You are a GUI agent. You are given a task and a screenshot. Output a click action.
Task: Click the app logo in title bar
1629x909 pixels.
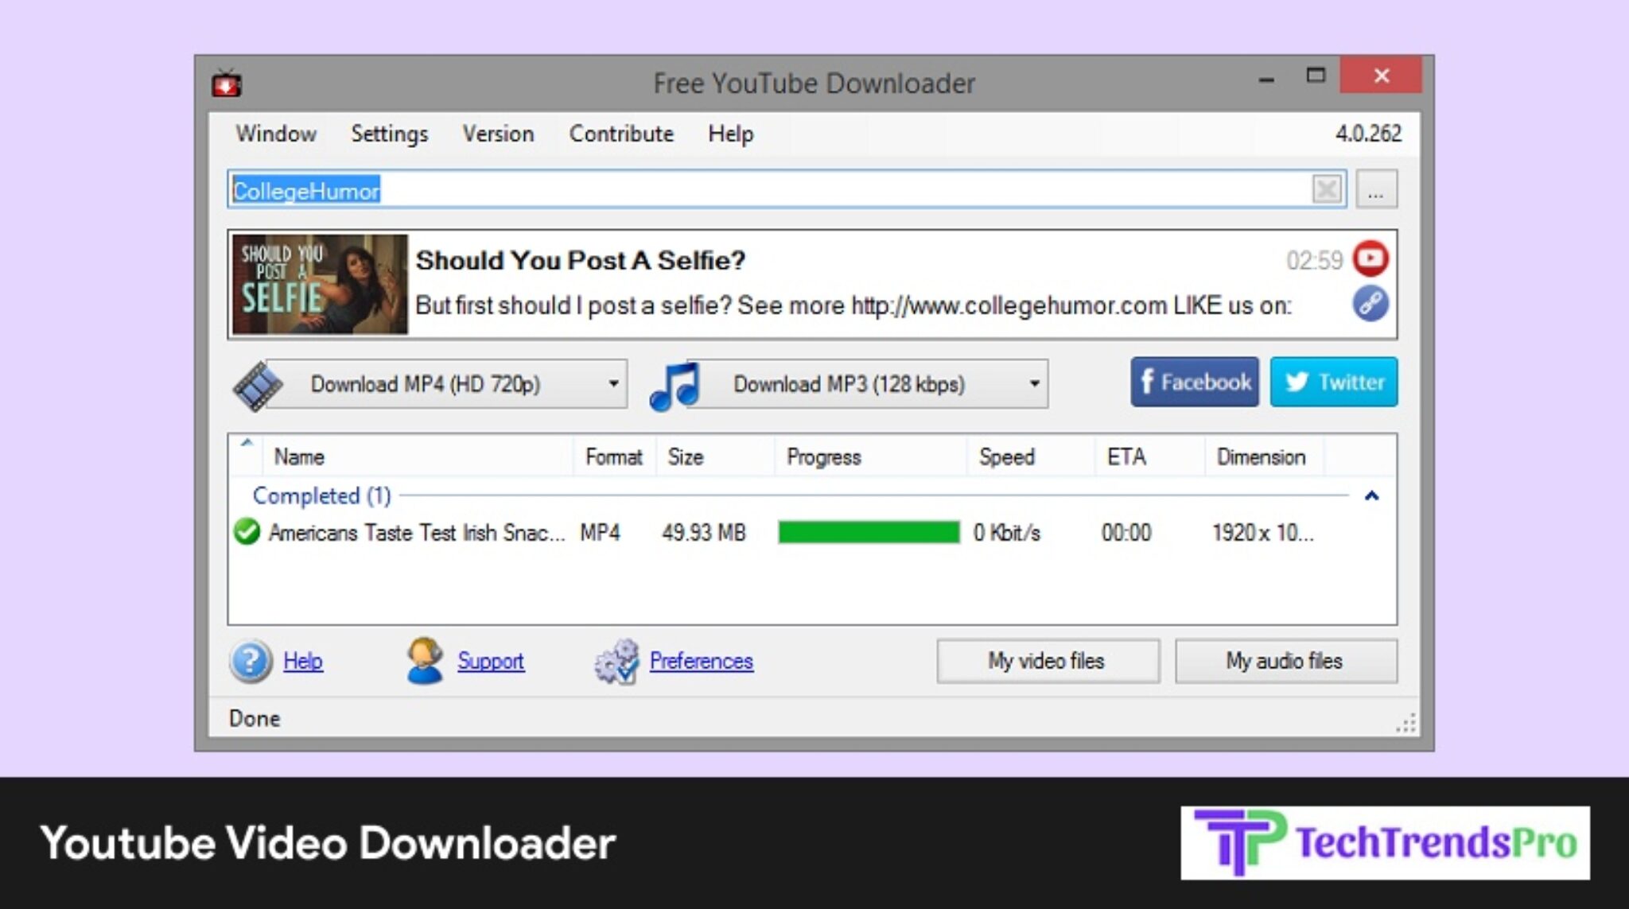227,83
